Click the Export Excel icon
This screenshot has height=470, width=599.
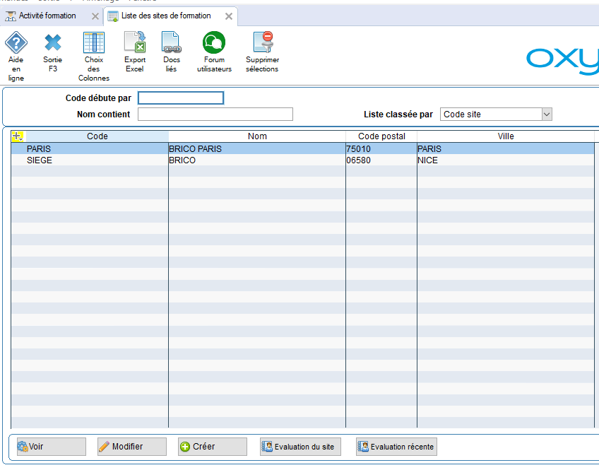coord(135,42)
